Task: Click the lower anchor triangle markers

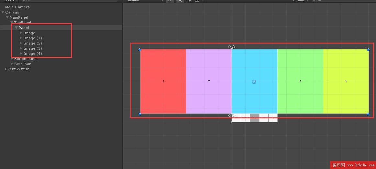Action: click(x=232, y=115)
